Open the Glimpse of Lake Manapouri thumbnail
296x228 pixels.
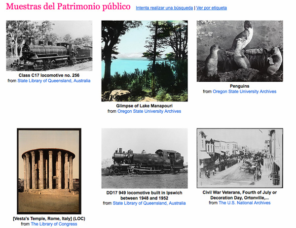(x=145, y=61)
